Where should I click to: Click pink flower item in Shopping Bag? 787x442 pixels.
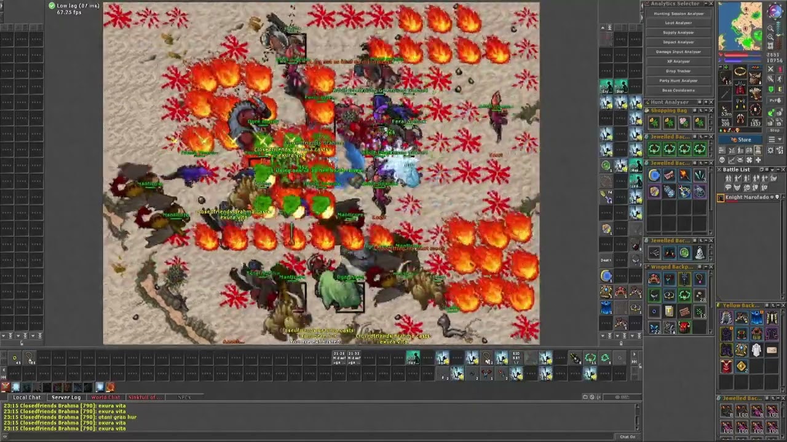coord(684,122)
